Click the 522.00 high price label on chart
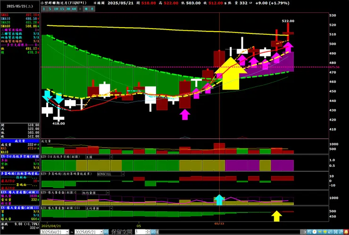 288,21
